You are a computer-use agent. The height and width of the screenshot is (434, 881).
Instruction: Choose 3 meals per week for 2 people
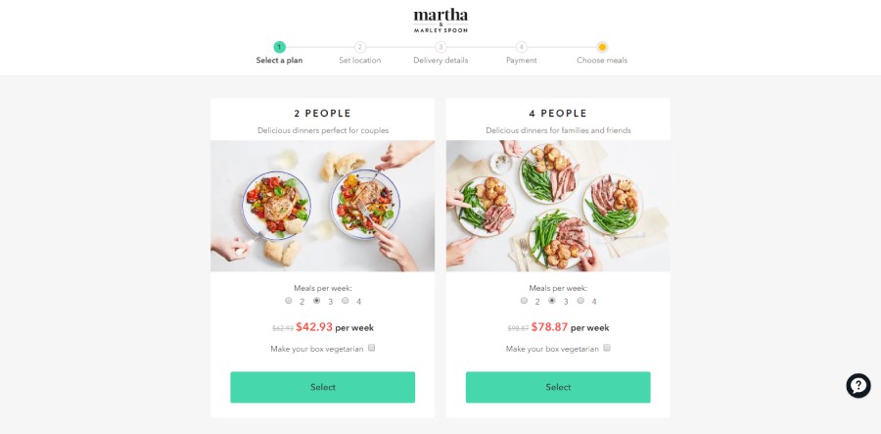click(316, 300)
